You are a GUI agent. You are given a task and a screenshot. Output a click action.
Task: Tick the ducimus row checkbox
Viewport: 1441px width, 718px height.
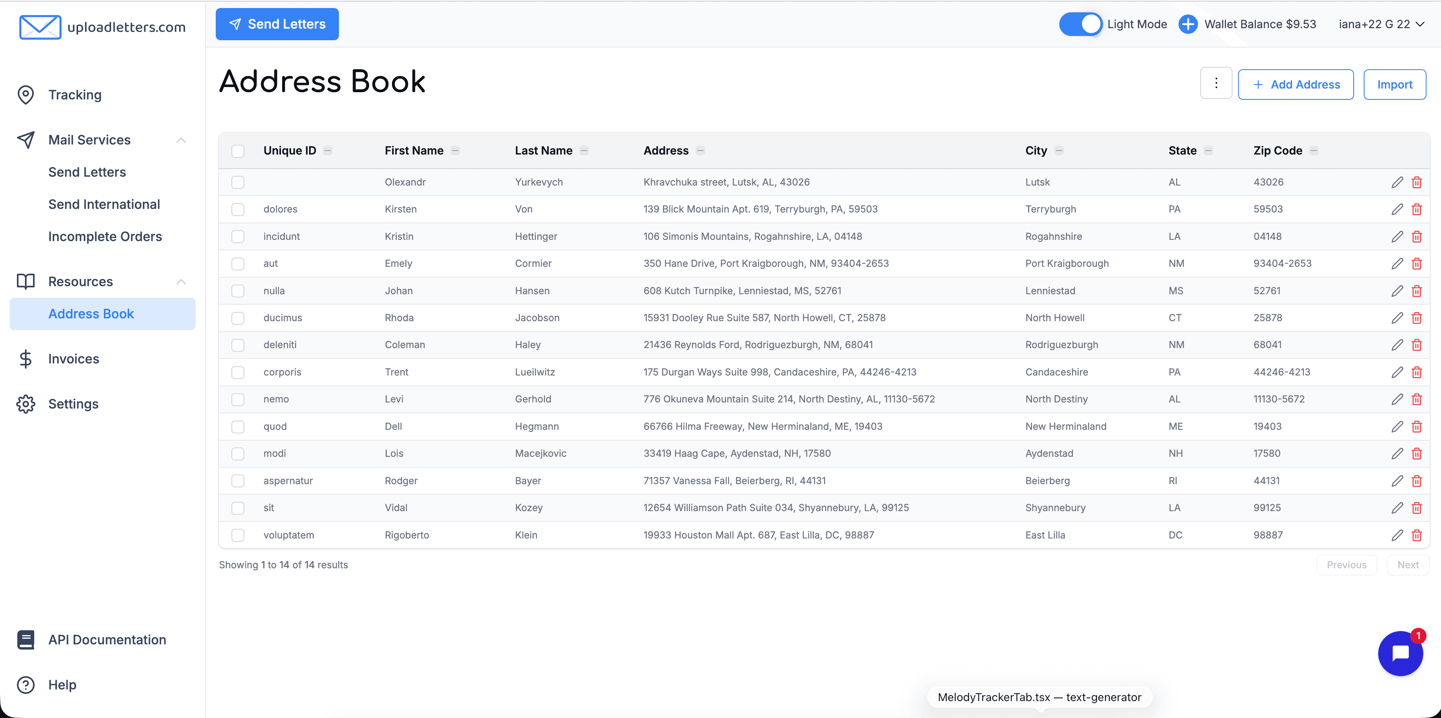(x=238, y=318)
